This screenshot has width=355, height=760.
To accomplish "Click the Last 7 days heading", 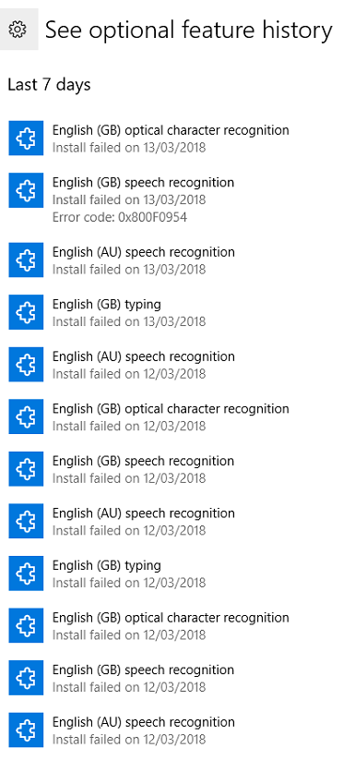I will 49,84.
